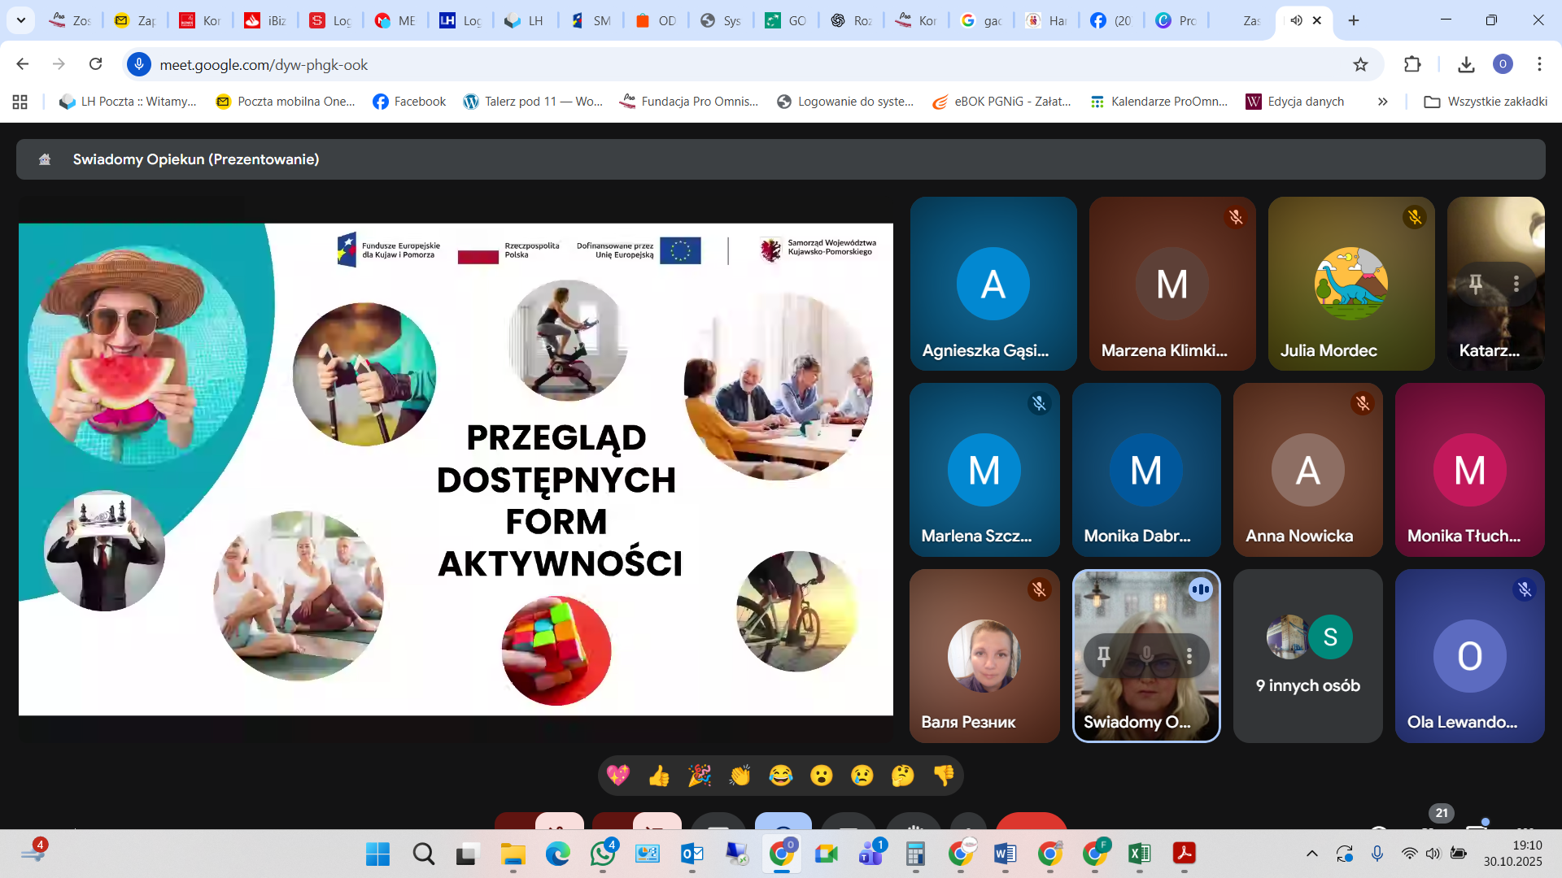Open the tab search dropdown arrow
This screenshot has width=1562, height=878.
coord(20,20)
